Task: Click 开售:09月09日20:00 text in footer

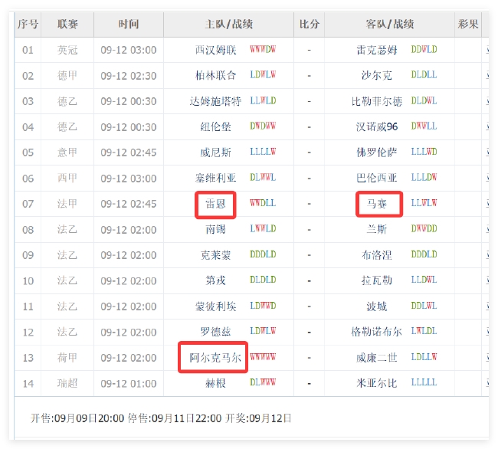Action: tap(77, 418)
